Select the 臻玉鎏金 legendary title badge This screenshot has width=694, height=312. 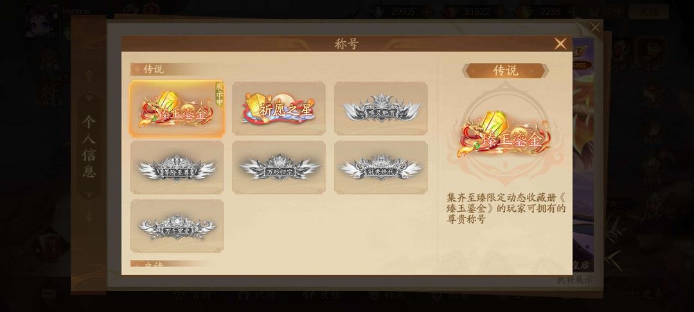[177, 108]
